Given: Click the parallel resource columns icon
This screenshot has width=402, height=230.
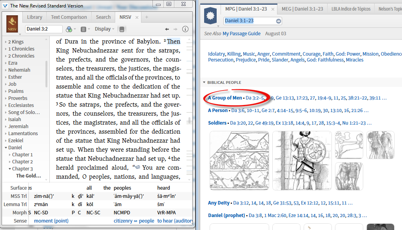Looking at the screenshot, I should [x=83, y=29].
